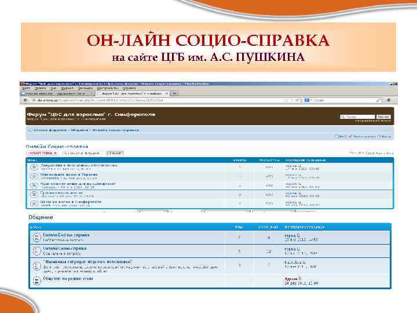Open the Firefox home page icon

(x=389, y=100)
